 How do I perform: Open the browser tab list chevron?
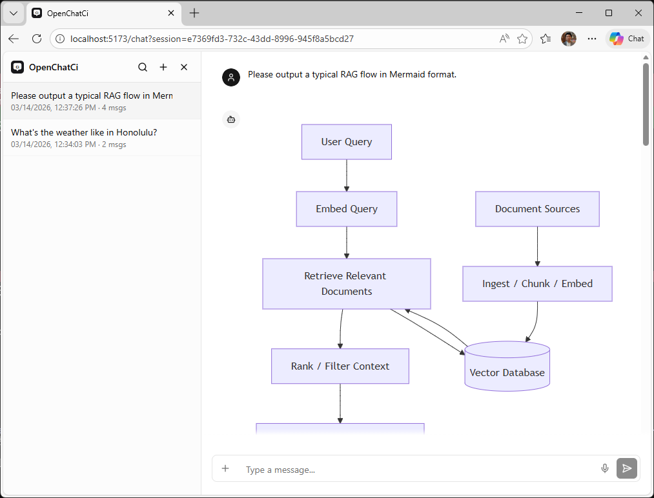tap(14, 14)
